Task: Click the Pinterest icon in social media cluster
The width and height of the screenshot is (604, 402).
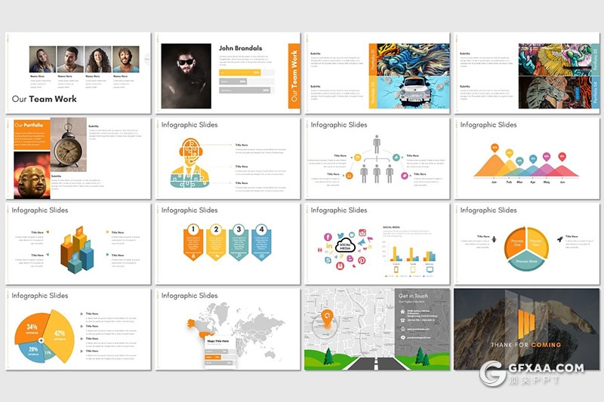Action: 362,260
